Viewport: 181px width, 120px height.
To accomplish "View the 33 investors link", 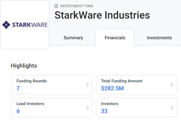I will point(104,111).
